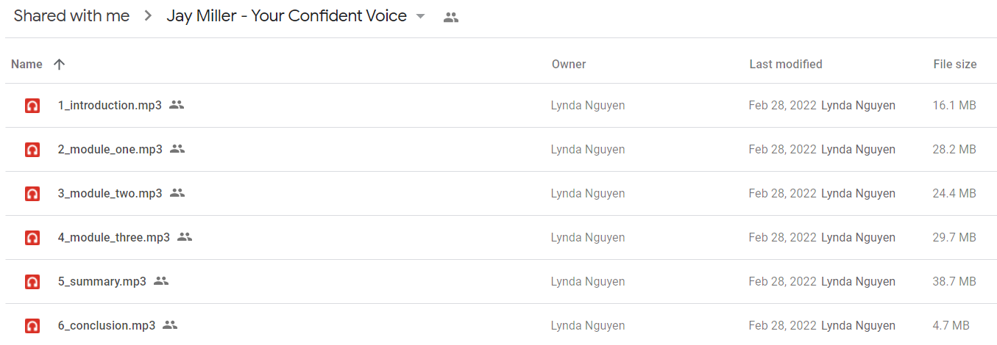Click the shared icon next to 6_conclusion.mp3

click(170, 325)
